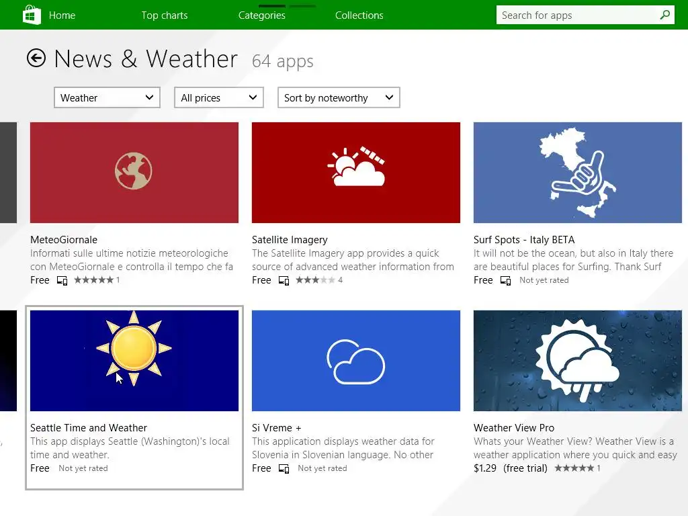Click the MeteoGiornale star rating
This screenshot has height=516, width=688.
pyautogui.click(x=94, y=280)
